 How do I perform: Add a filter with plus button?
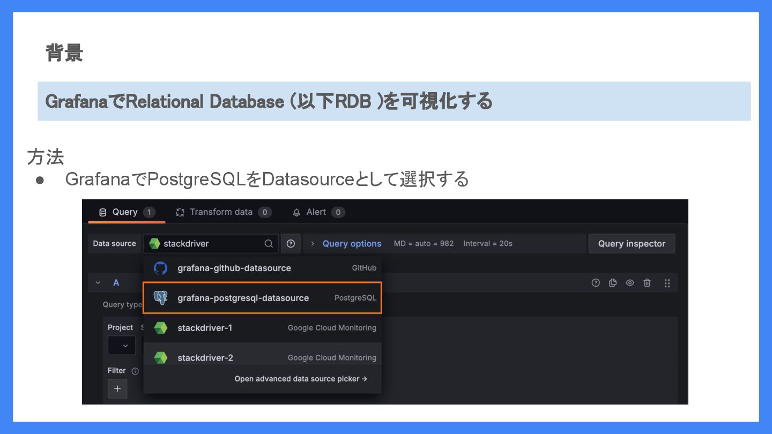117,388
